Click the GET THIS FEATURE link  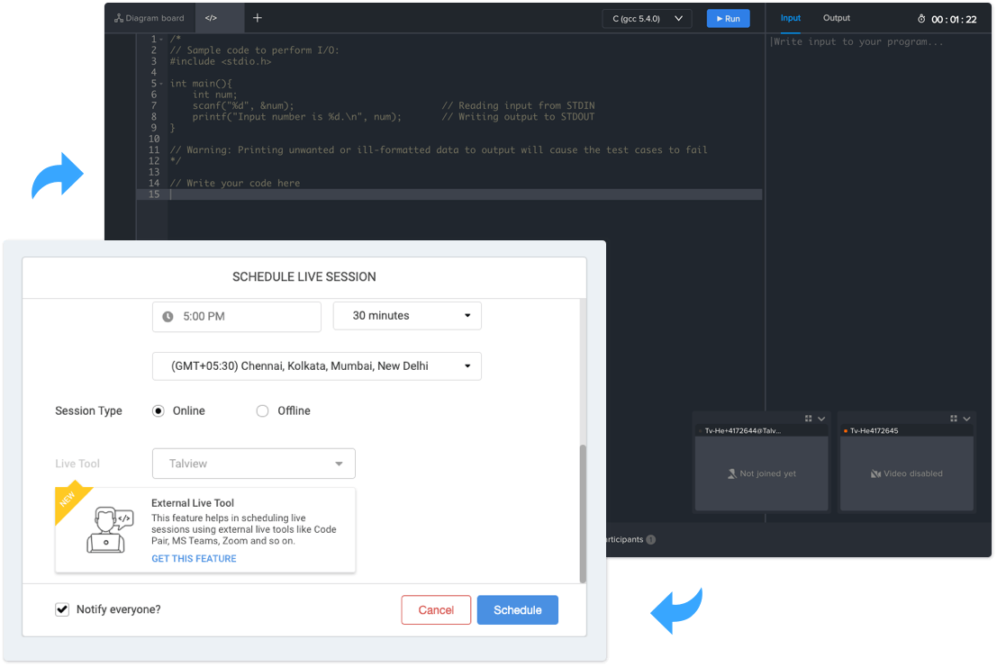pyautogui.click(x=194, y=558)
